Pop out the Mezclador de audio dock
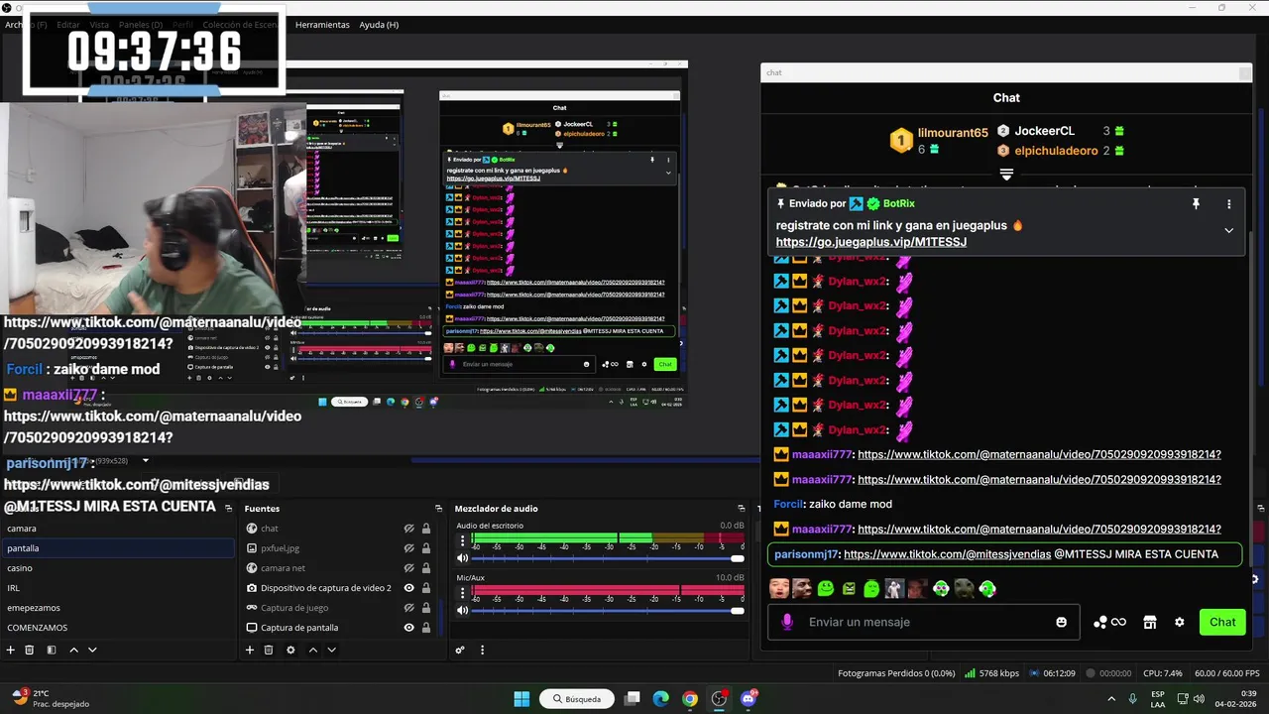The width and height of the screenshot is (1269, 714). (743, 509)
